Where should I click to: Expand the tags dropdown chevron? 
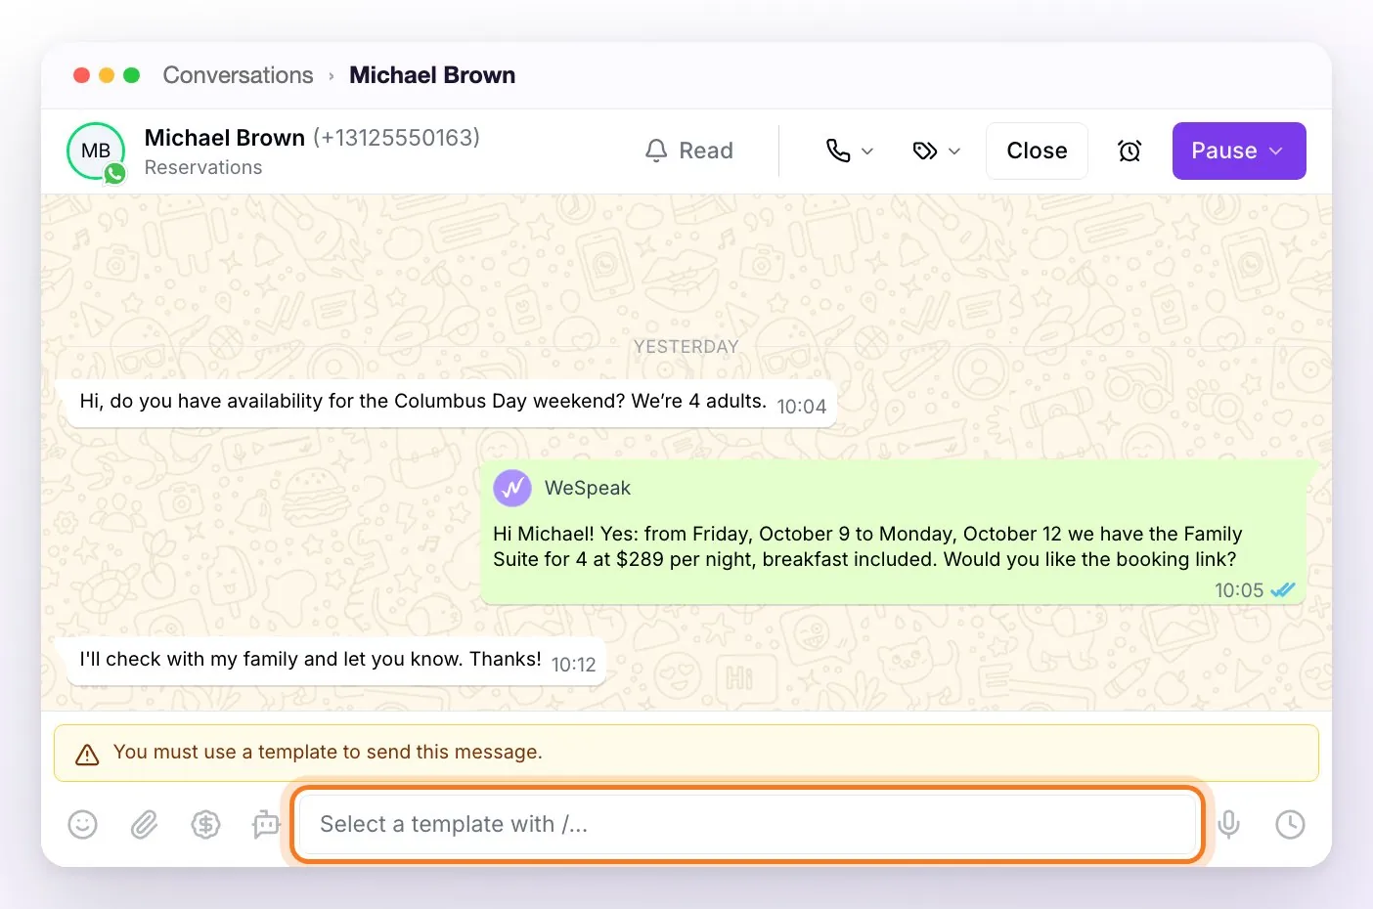coord(954,151)
